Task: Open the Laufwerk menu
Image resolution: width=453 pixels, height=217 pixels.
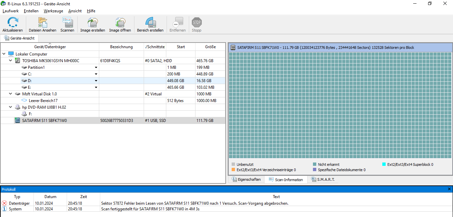Action: pos(11,11)
